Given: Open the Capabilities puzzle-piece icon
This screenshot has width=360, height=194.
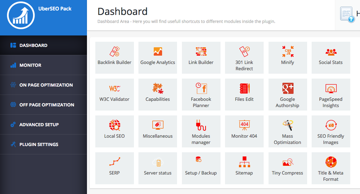Looking at the screenshot, I should click(x=158, y=88).
